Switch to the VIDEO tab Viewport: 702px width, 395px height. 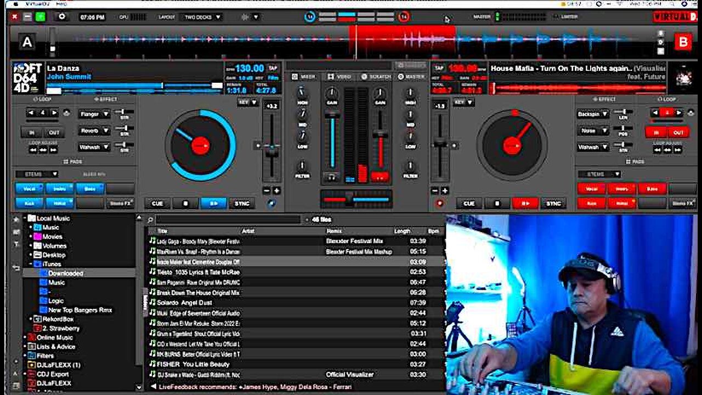click(x=339, y=77)
